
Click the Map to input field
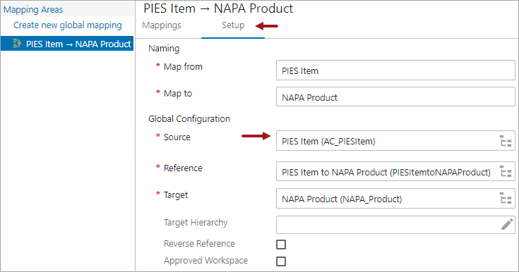(395, 97)
